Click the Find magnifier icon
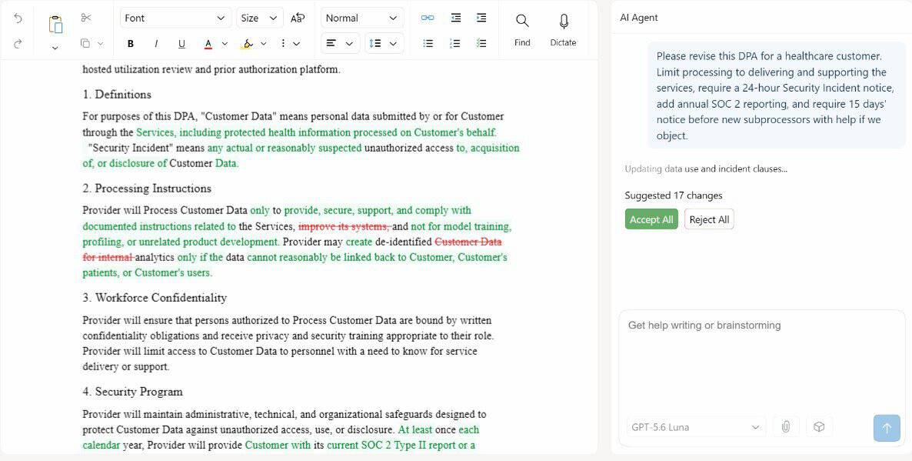The image size is (912, 461). (522, 21)
